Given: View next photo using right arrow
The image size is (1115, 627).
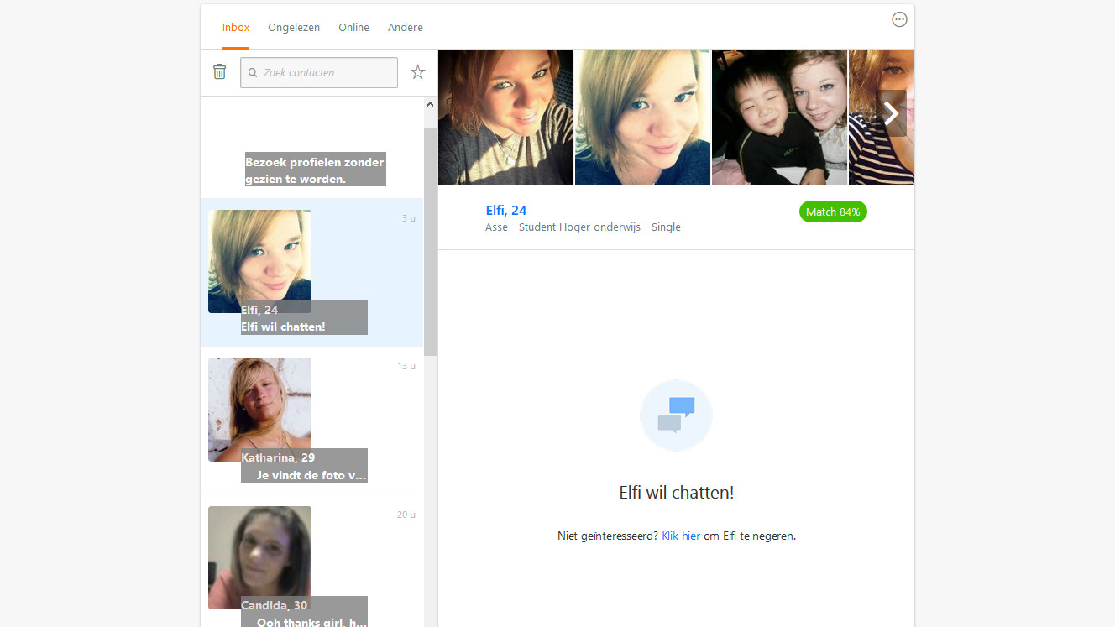Looking at the screenshot, I should (891, 113).
